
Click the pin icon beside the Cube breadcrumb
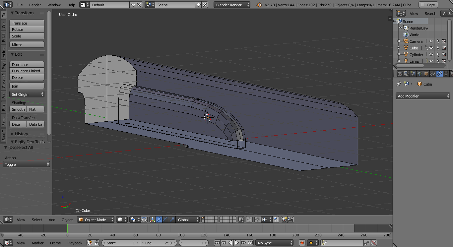399,84
